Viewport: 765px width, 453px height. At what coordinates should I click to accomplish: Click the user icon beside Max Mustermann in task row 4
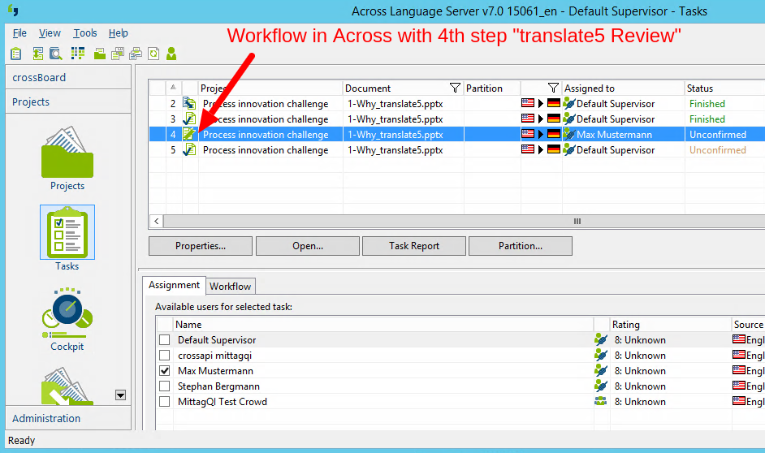click(569, 134)
